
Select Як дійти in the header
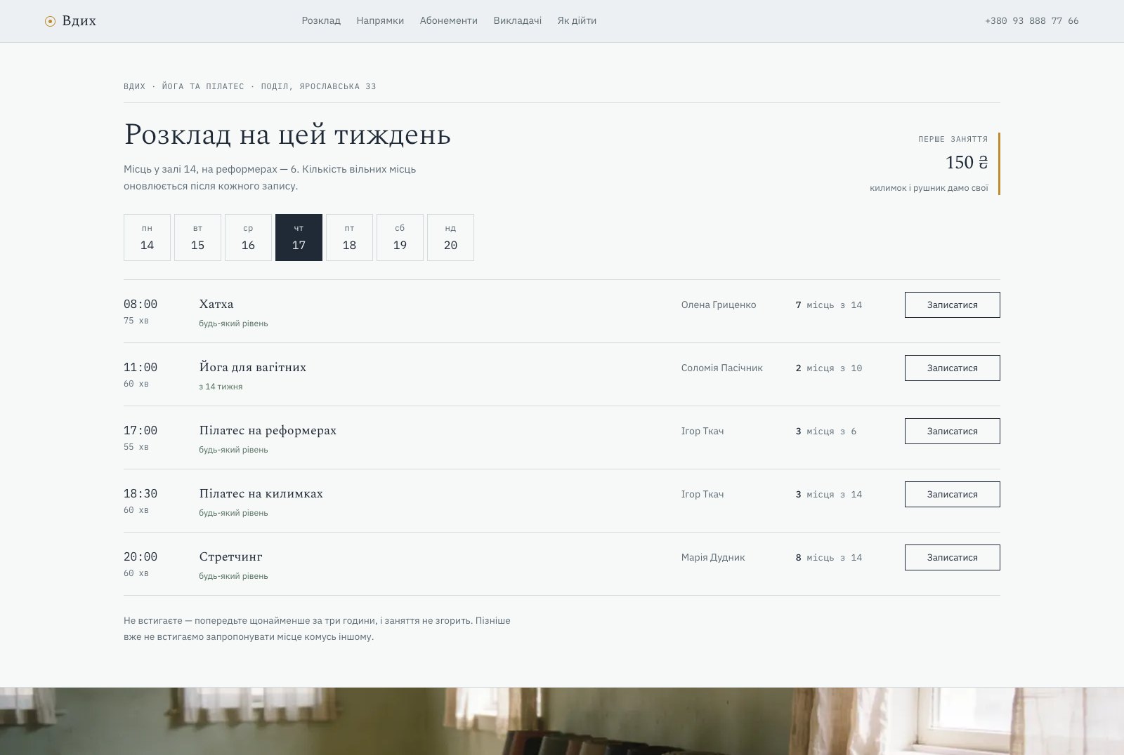point(577,21)
